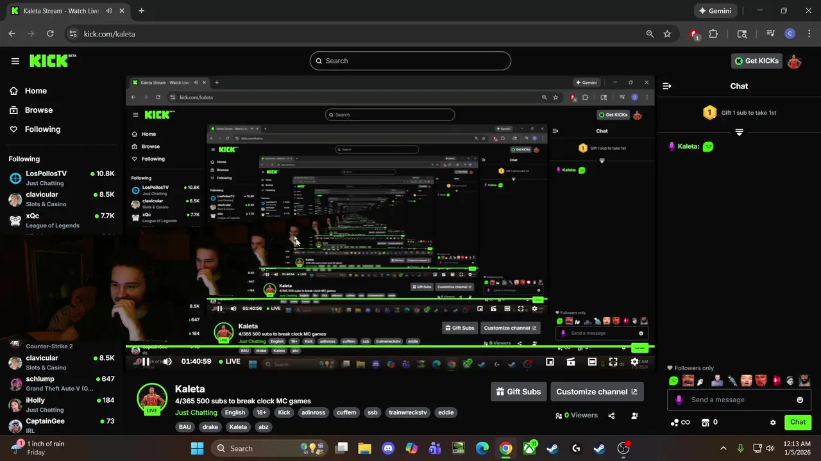This screenshot has width=821, height=461.
Task: Click the Kaleta streamer avatar with LIVE badge
Action: [x=152, y=399]
